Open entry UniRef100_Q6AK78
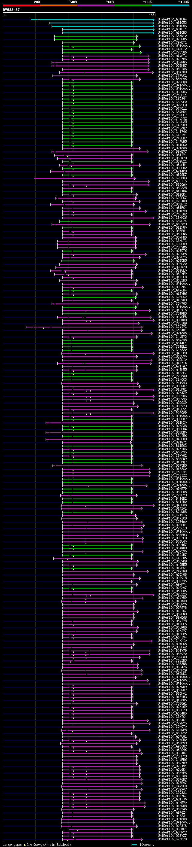 pos(172,158)
